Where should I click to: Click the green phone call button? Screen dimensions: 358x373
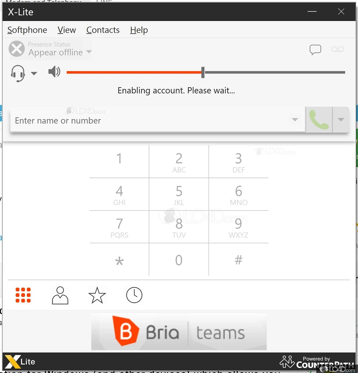[319, 120]
